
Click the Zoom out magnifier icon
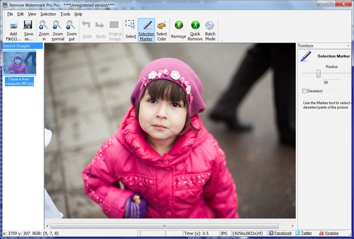tap(71, 25)
